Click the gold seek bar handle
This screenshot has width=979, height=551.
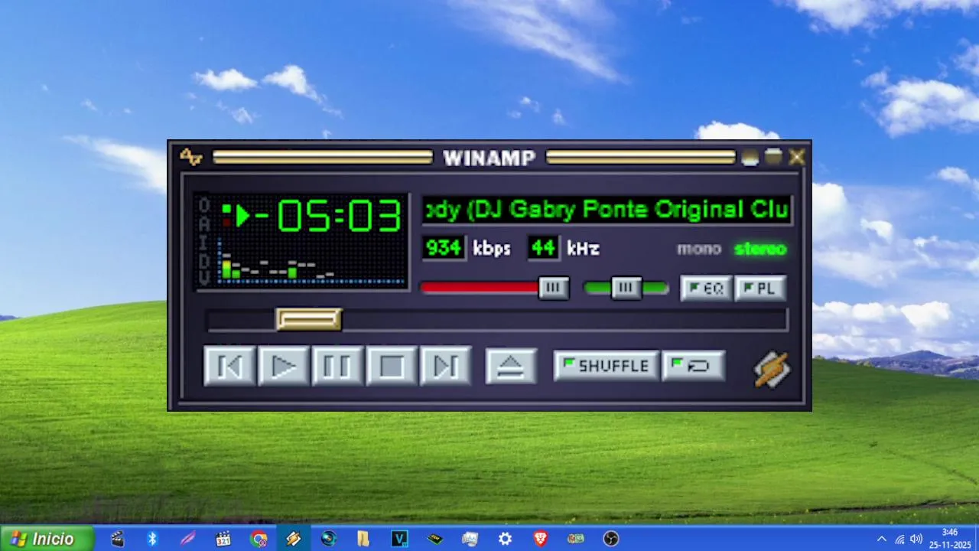pos(309,319)
